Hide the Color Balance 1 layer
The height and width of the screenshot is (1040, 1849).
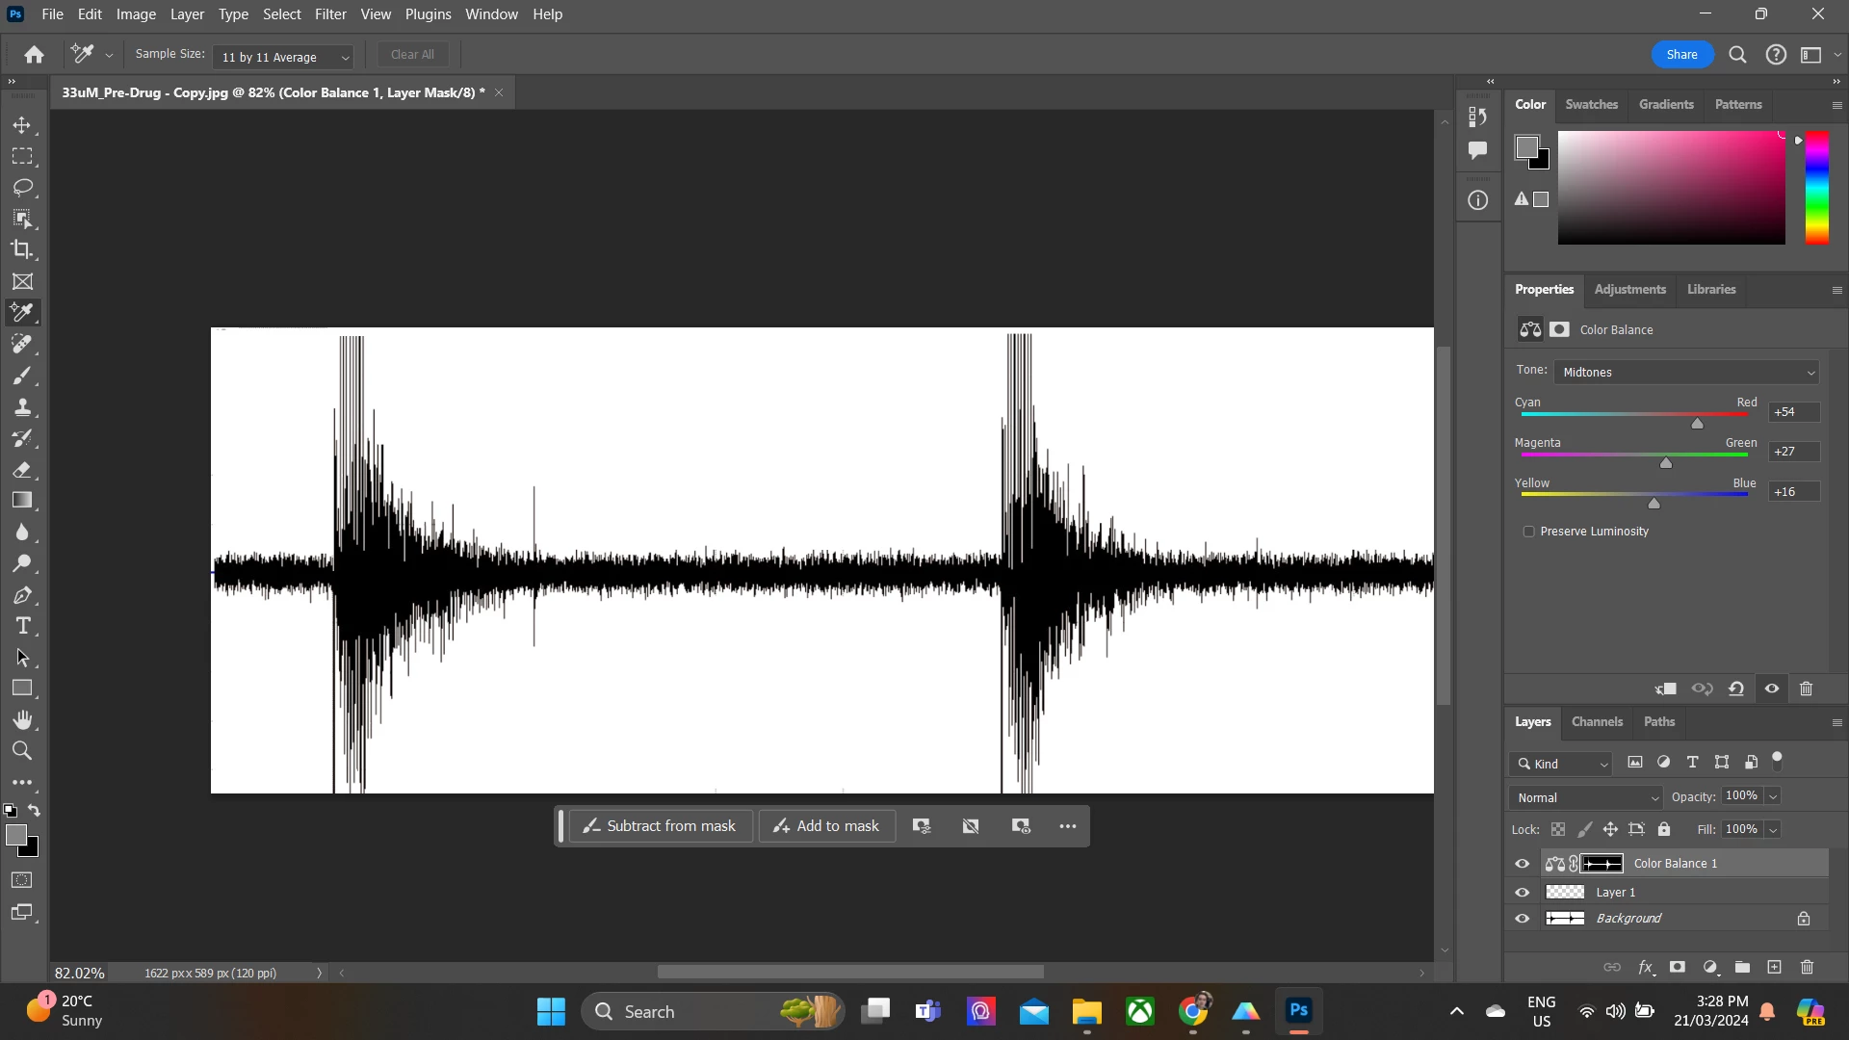(1523, 864)
